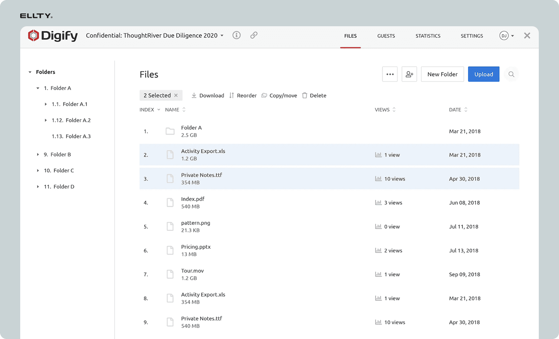
Task: Click the copy link icon
Action: pos(254,35)
